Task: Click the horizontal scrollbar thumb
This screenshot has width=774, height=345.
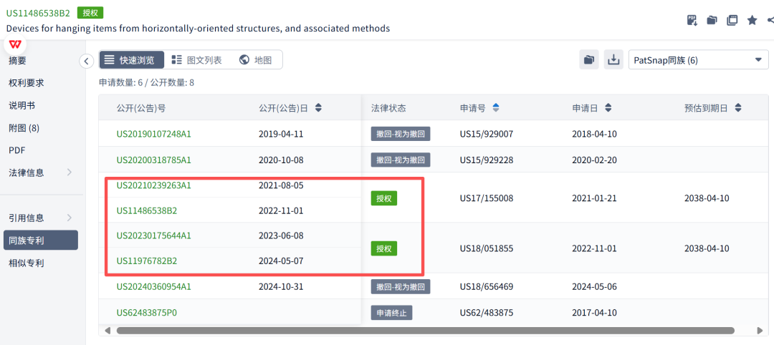Action: click(425, 330)
